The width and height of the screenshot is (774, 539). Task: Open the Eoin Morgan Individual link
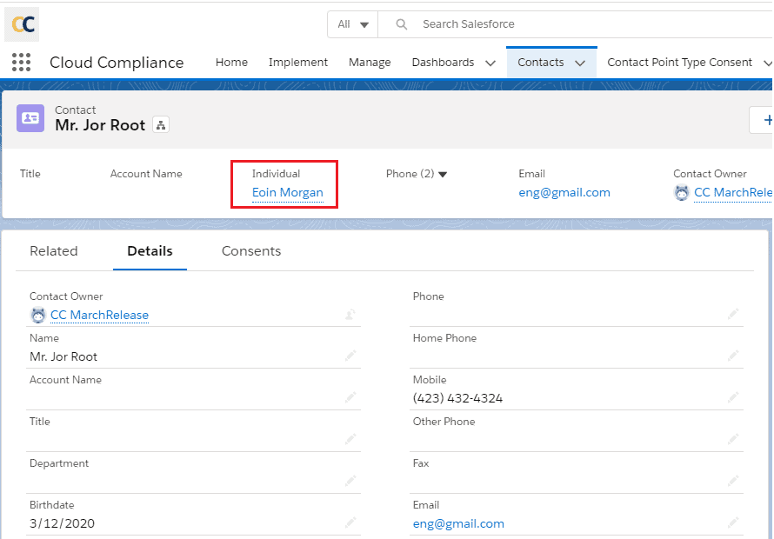(x=287, y=192)
